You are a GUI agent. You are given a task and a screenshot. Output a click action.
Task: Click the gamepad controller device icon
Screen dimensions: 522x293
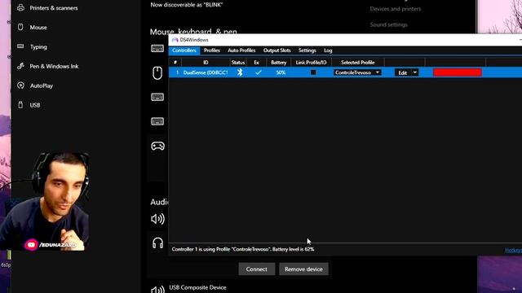[x=157, y=146]
